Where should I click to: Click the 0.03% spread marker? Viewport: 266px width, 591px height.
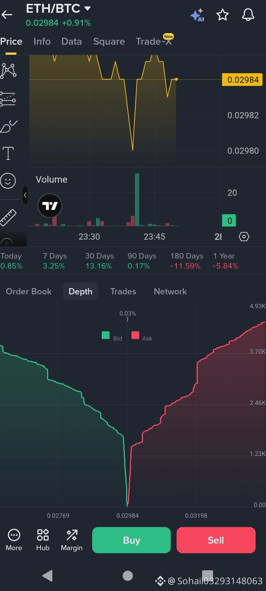click(128, 314)
